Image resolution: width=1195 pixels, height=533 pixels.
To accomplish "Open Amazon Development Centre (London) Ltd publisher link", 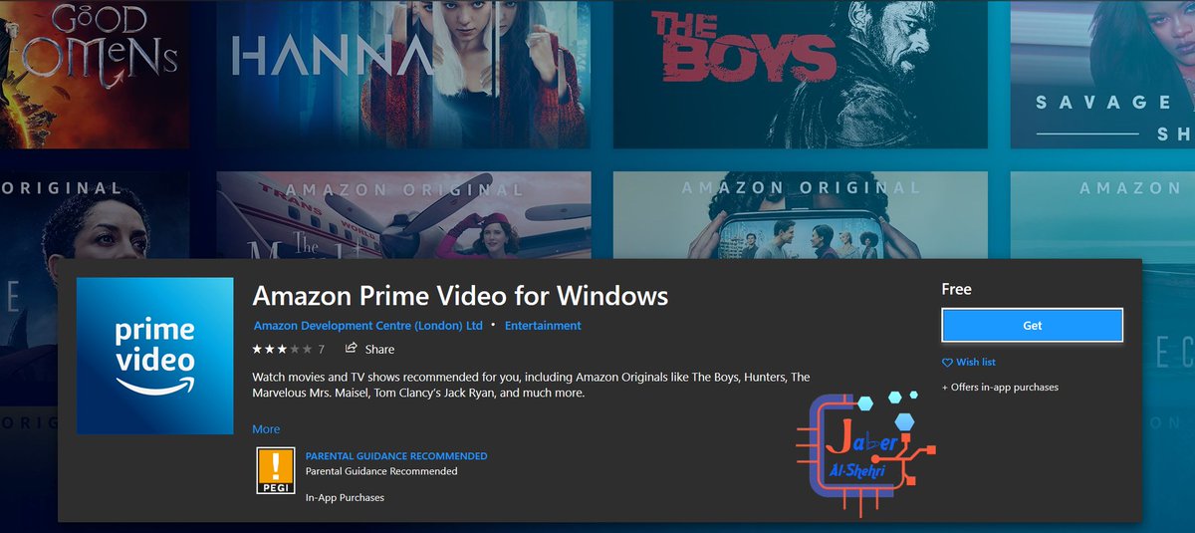I will tap(367, 326).
